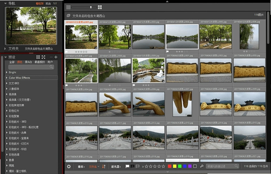Switch to the 全部 presets tab
Image resolution: width=271 pixels, height=174 pixels.
(12, 62)
